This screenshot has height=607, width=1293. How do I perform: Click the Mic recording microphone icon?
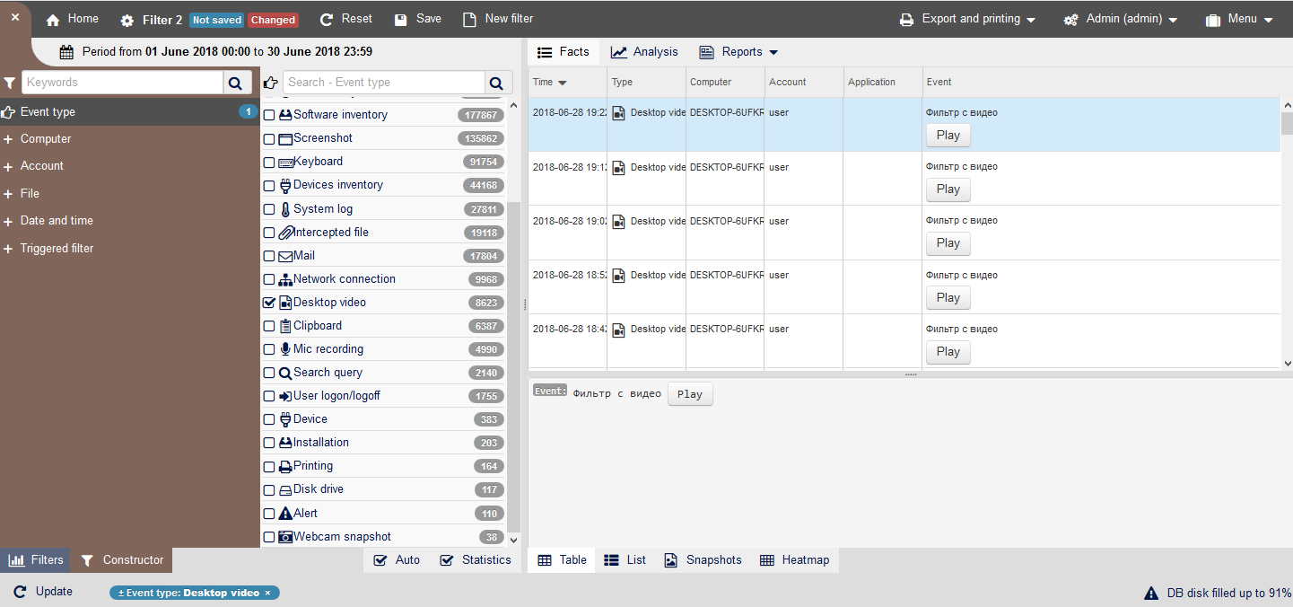tap(285, 349)
